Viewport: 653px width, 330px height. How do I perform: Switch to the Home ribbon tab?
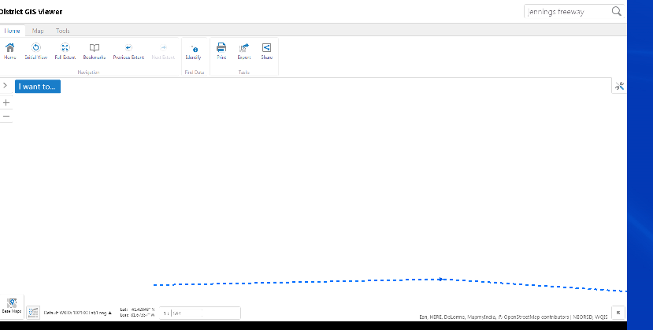point(12,31)
